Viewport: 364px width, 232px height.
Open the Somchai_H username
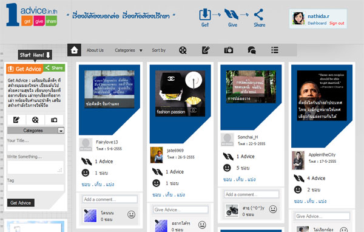[248, 137]
